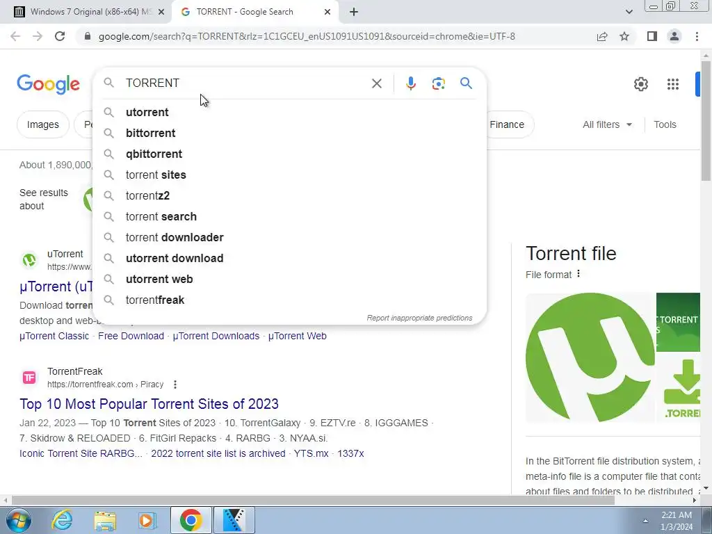
Task: Bookmark this page with the star icon
Action: click(624, 36)
